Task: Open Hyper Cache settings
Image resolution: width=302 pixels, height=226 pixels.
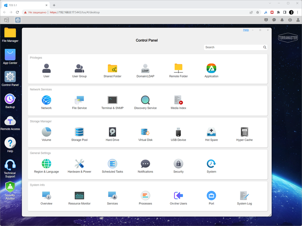Action: (245, 134)
